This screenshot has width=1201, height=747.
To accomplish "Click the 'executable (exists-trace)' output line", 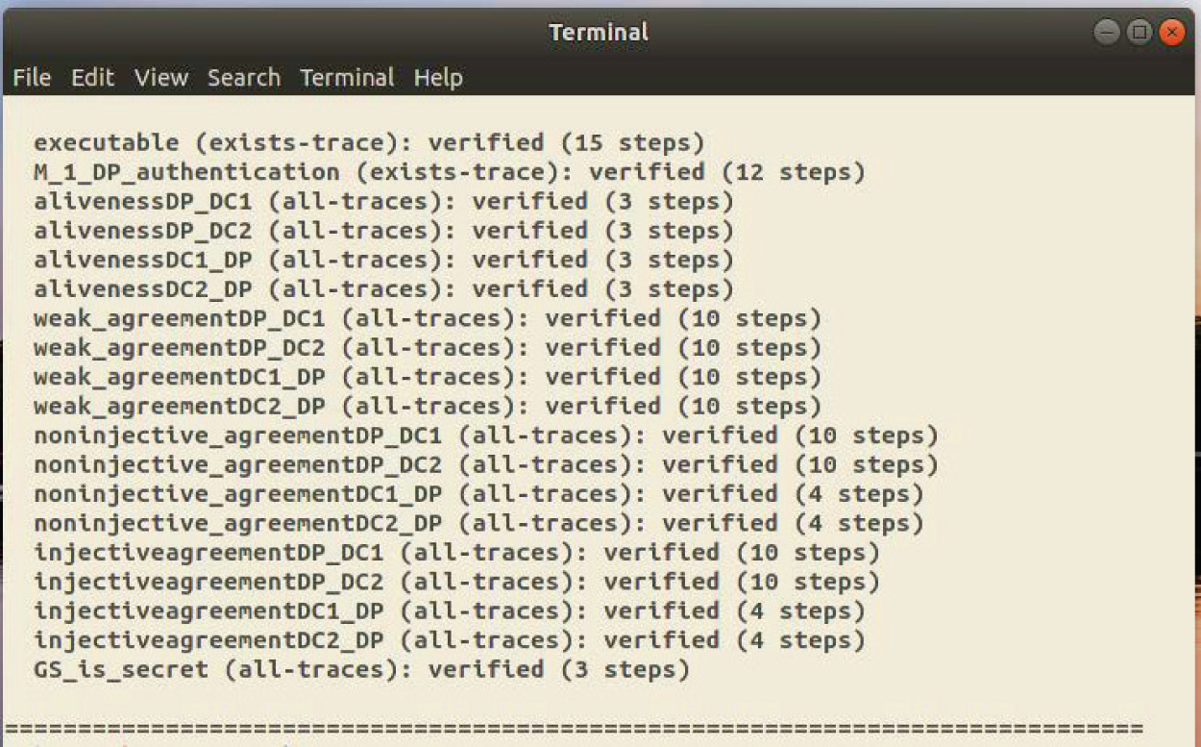I will pyautogui.click(x=369, y=143).
